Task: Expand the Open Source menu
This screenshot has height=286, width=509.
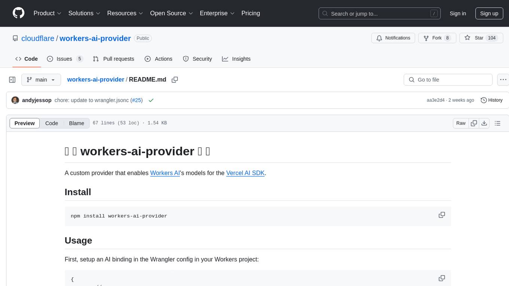Action: pyautogui.click(x=171, y=13)
